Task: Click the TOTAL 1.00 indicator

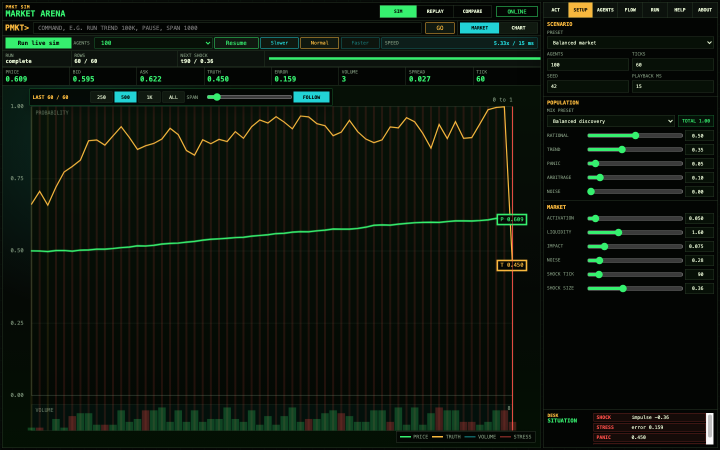Action: [x=696, y=121]
